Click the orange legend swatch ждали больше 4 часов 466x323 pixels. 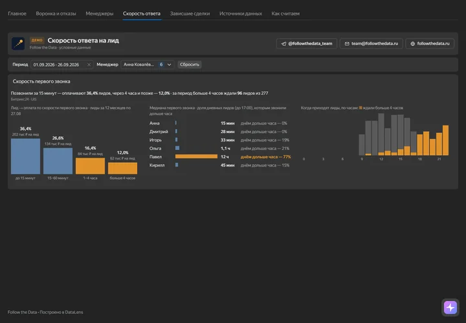tap(361, 108)
